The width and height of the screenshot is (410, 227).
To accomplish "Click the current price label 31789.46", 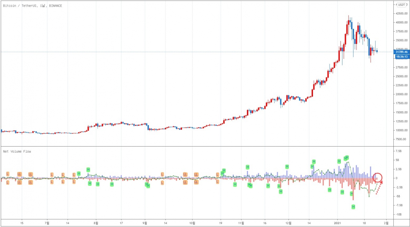I will point(401,52).
